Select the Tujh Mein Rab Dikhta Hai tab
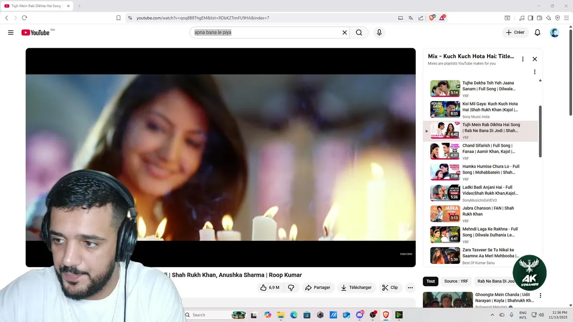The image size is (573, 322). 37,6
